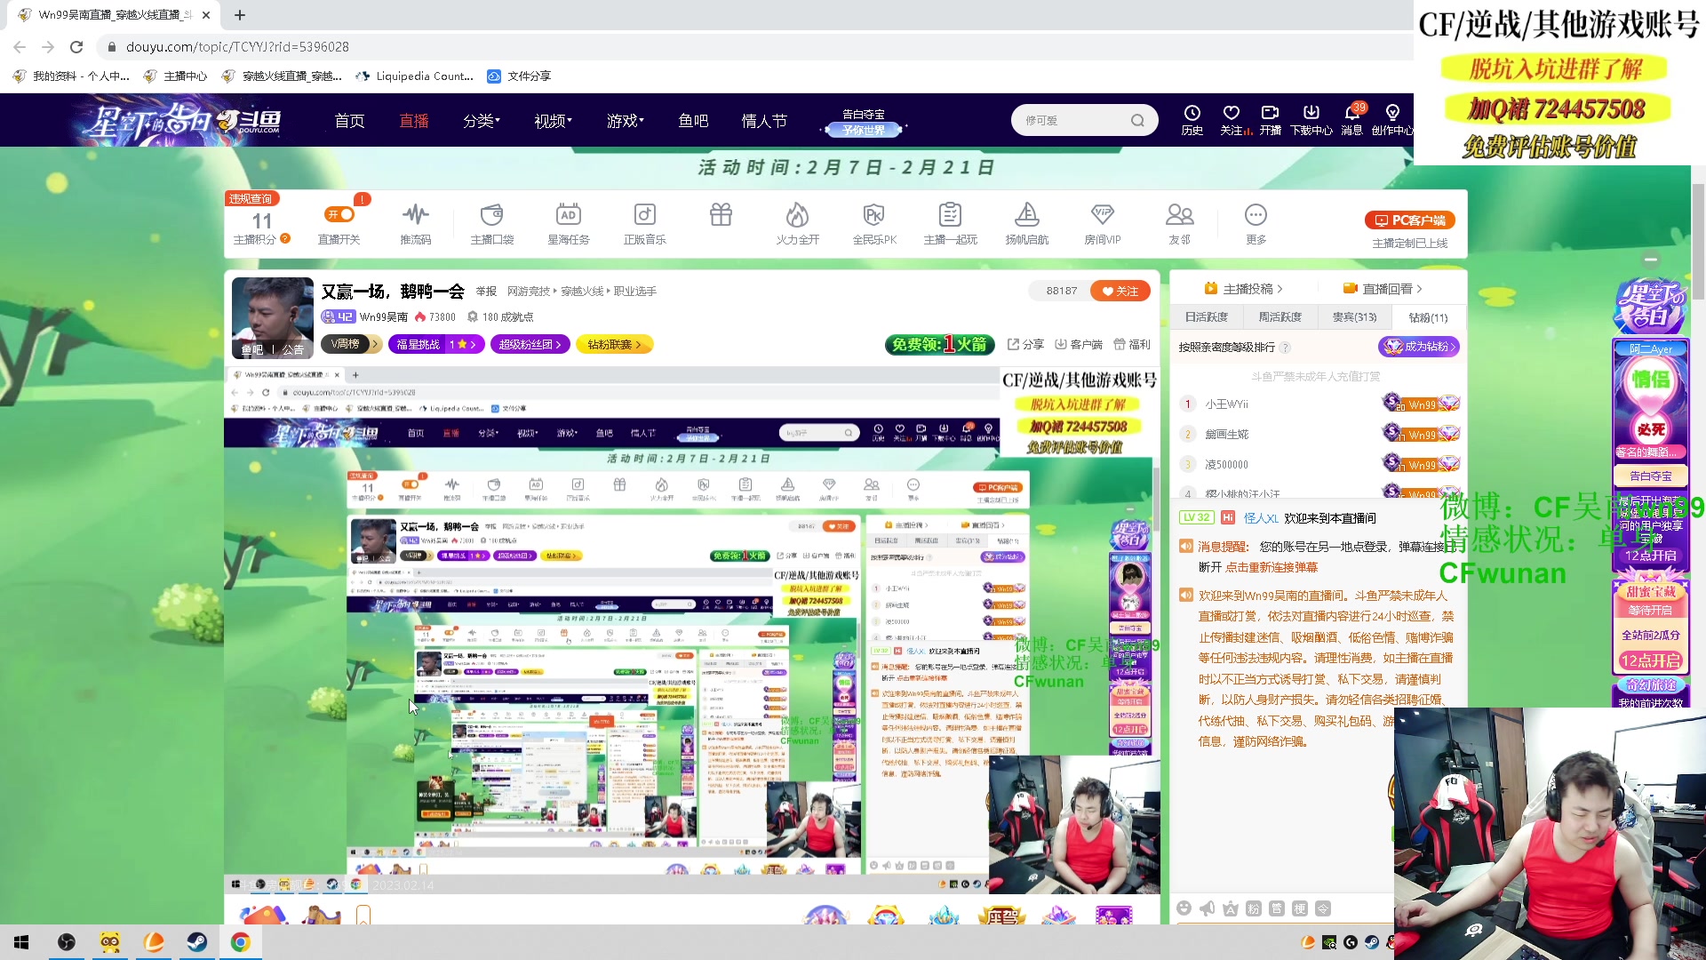Click 免费领:1火箭 banner button
Image resolution: width=1706 pixels, height=960 pixels.
tap(939, 344)
